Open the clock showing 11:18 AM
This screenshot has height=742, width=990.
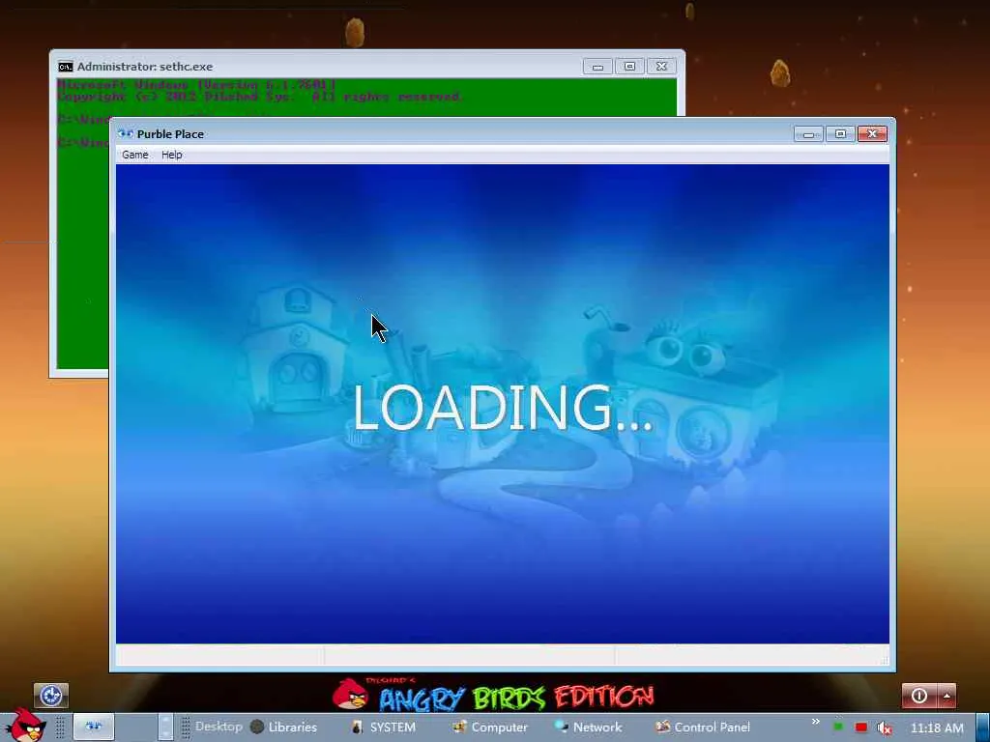click(x=937, y=728)
